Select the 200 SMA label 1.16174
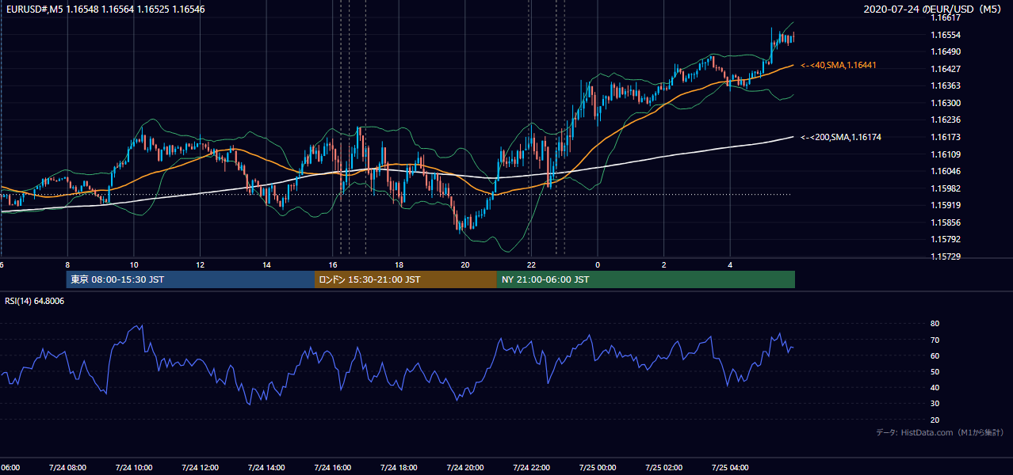1013x475 pixels. [841, 137]
